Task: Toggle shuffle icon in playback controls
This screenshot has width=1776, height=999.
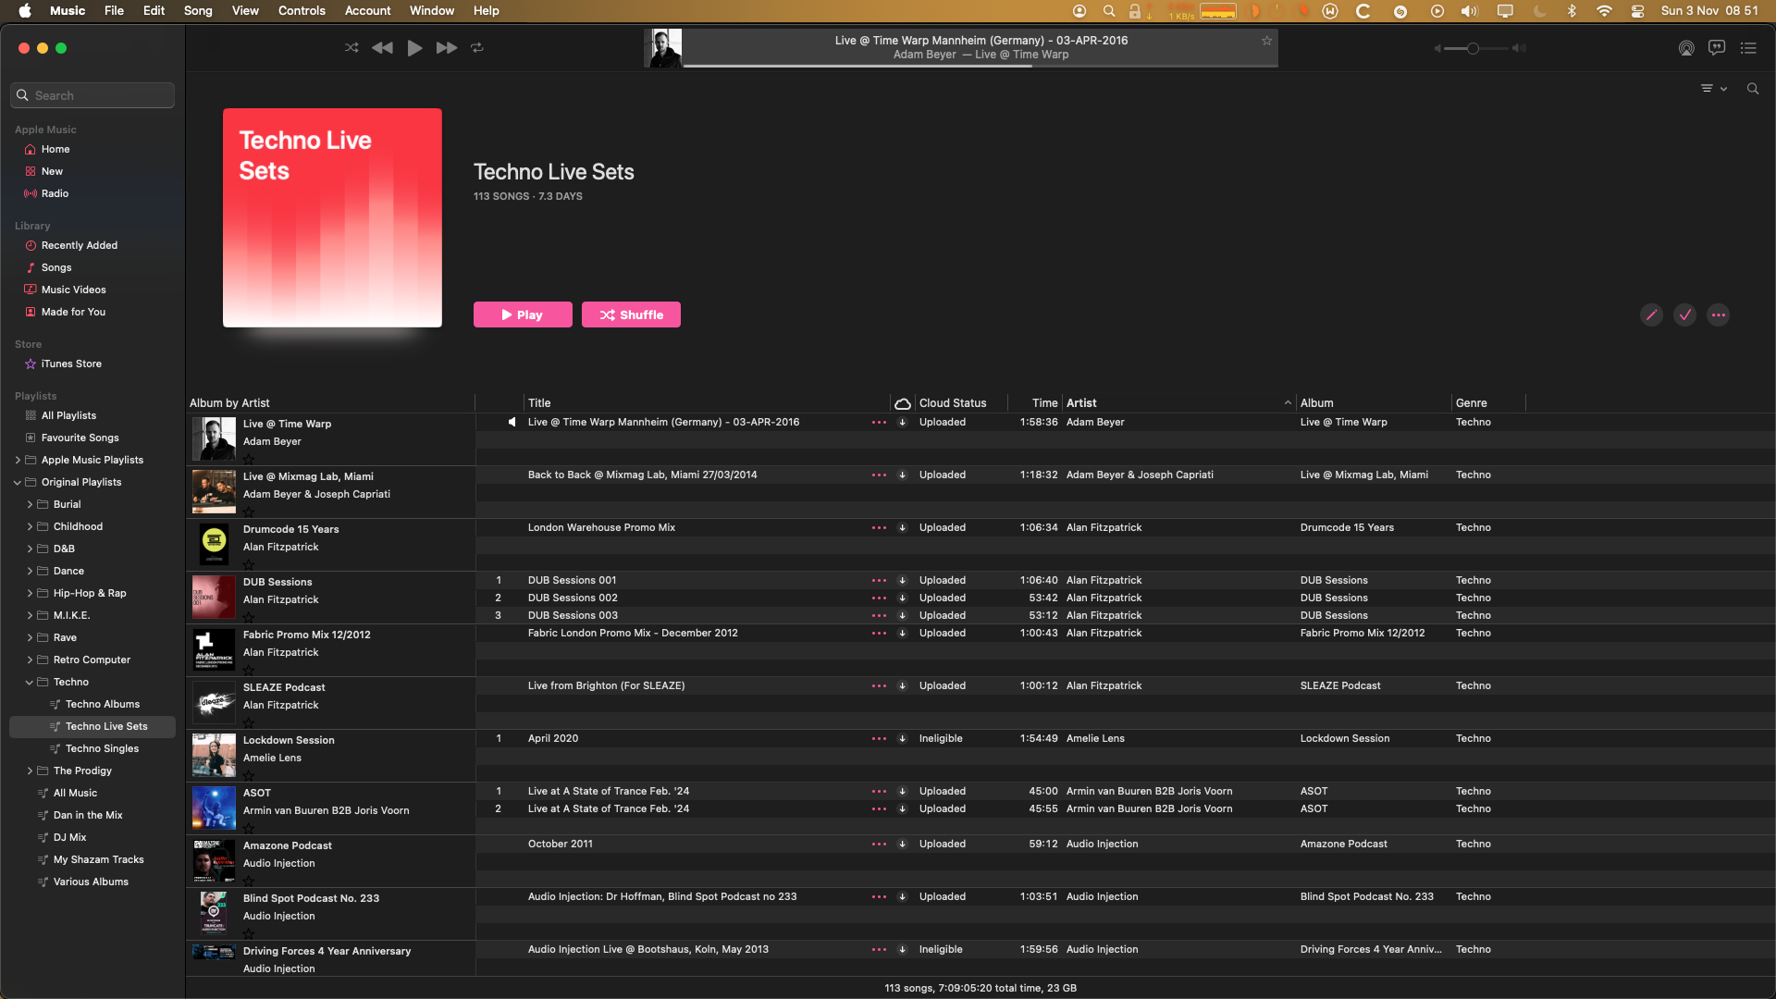Action: (351, 47)
